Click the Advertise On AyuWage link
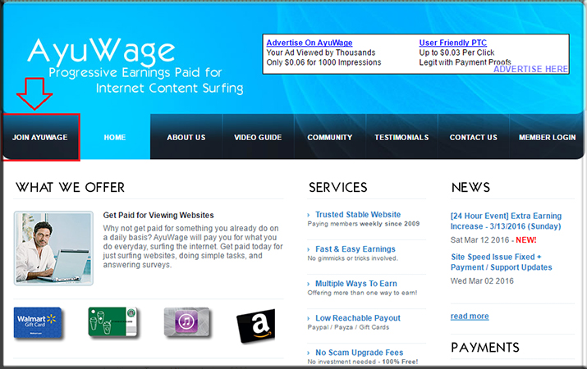587x369 pixels. [x=310, y=43]
